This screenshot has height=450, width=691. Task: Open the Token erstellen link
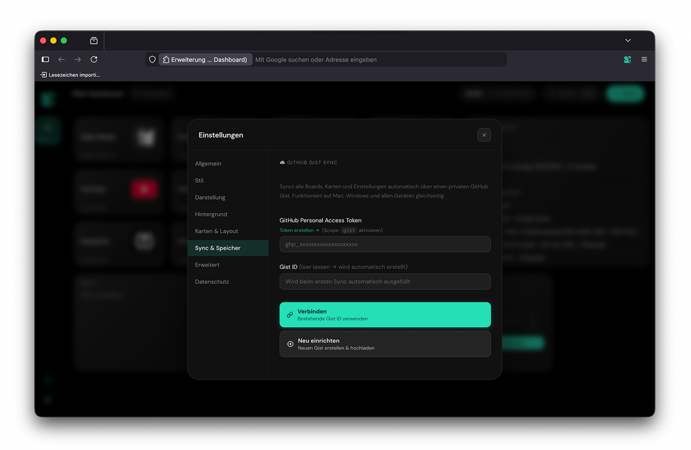point(297,230)
